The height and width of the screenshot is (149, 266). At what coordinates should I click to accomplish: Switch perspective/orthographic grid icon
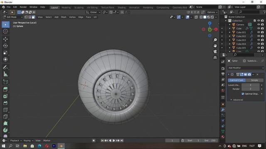[x=215, y=58]
